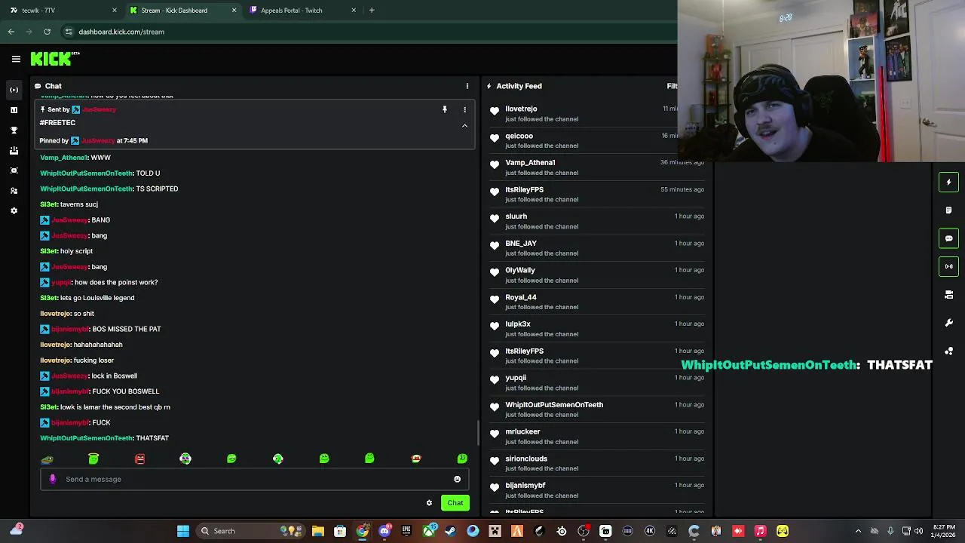Screen dimensions: 965x543
Task: Switch to the tecwlk - 7TV browser tab
Action: coord(62,11)
